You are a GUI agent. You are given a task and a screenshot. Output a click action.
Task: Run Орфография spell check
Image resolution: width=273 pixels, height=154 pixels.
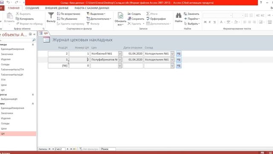point(156,19)
